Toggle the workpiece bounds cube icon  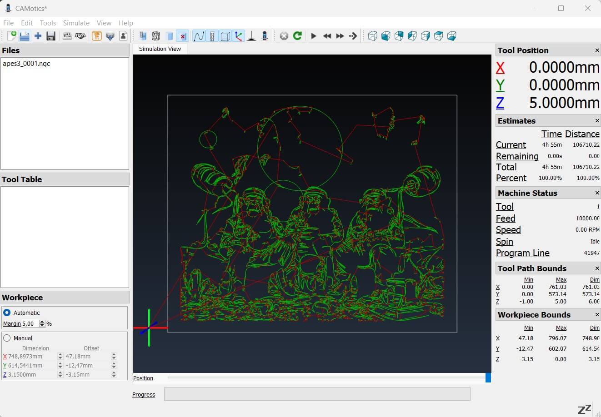tap(225, 36)
